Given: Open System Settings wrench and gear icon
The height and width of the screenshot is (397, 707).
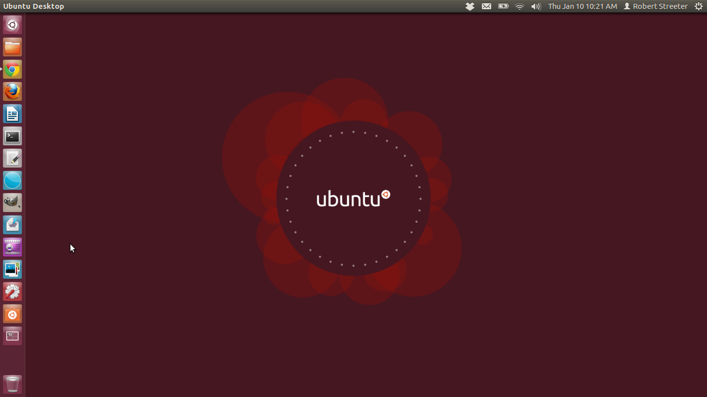Looking at the screenshot, I should [12, 292].
